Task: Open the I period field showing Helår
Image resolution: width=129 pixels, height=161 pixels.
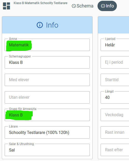Action: (115, 45)
